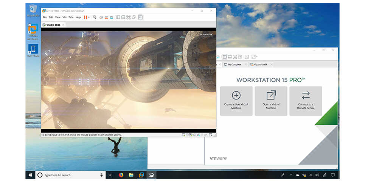Click Open a Virtual Machine
365x182 pixels.
(x=271, y=101)
